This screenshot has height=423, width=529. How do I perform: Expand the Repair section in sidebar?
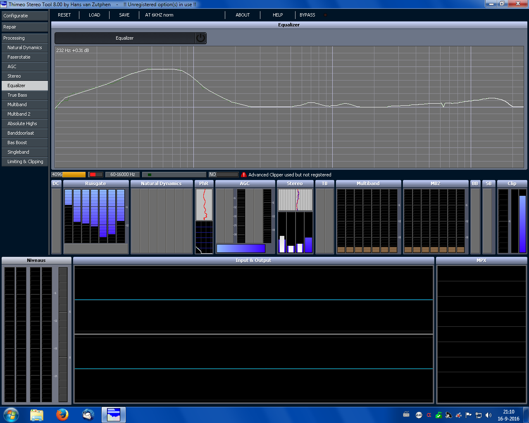click(x=25, y=27)
